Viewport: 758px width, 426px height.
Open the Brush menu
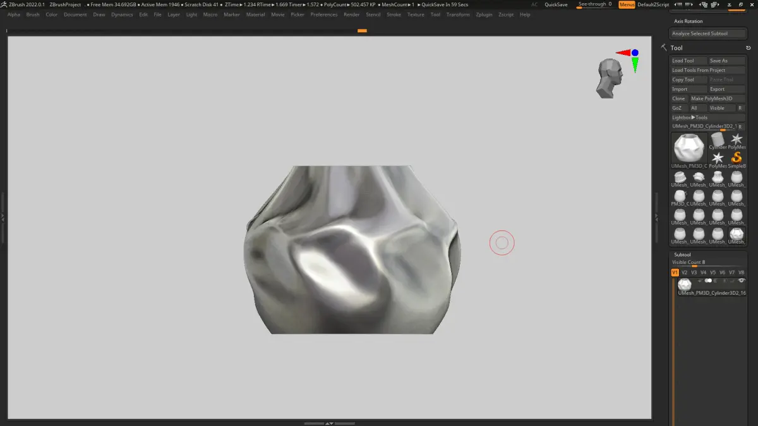pyautogui.click(x=33, y=15)
